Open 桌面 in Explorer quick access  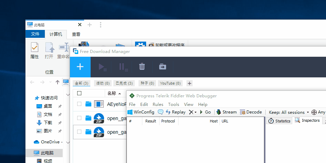point(48,106)
